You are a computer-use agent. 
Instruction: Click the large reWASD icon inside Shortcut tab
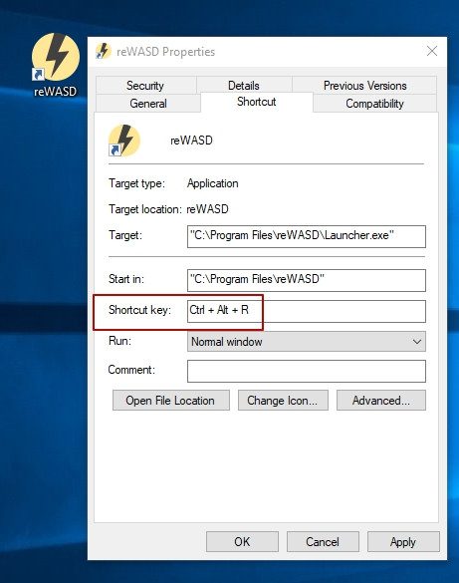(x=124, y=141)
